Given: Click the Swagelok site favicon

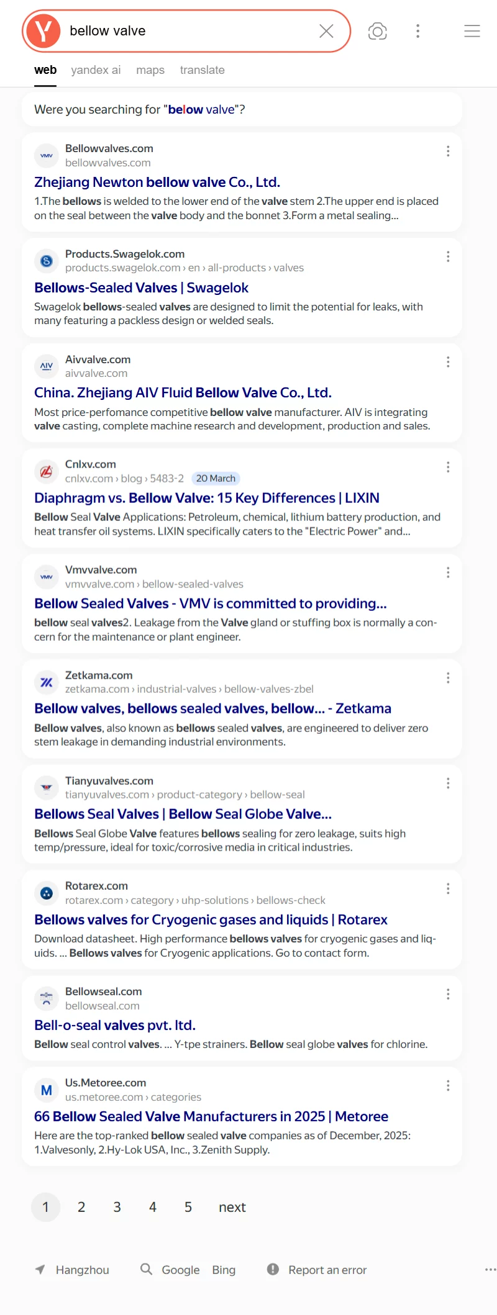Looking at the screenshot, I should pos(46,261).
